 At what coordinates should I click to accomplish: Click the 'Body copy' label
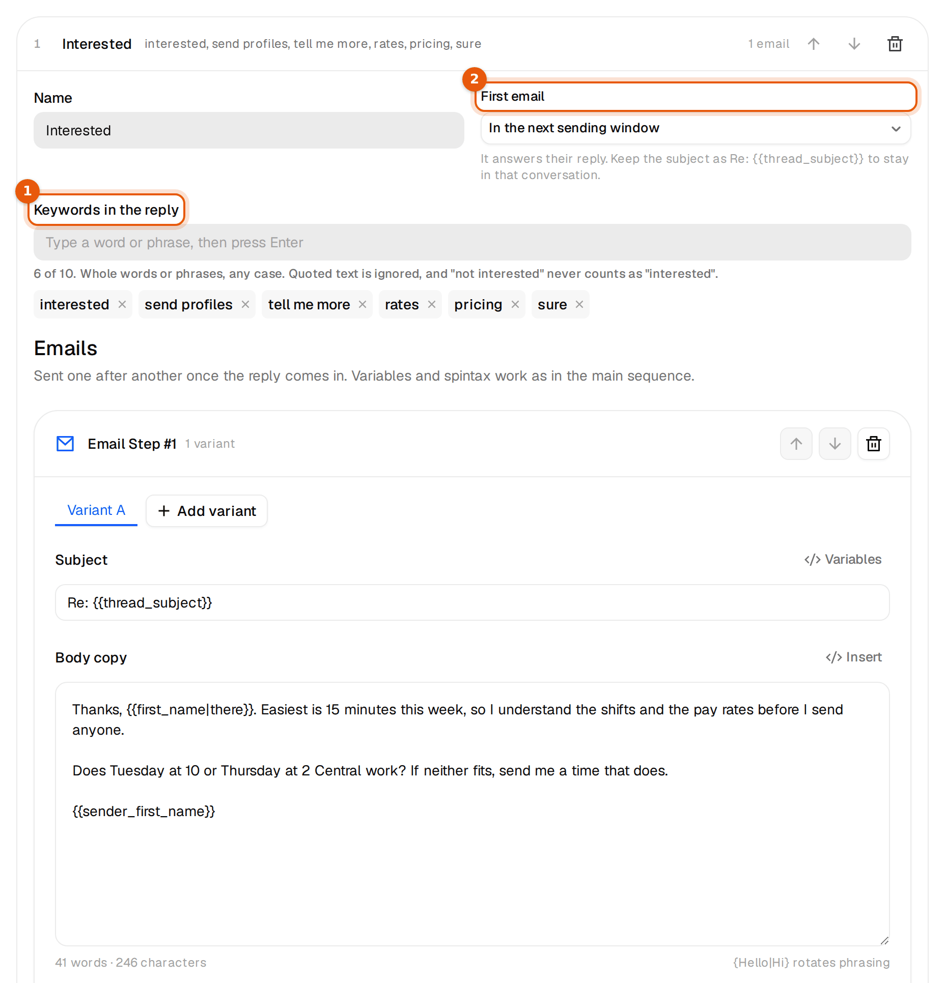tap(91, 657)
